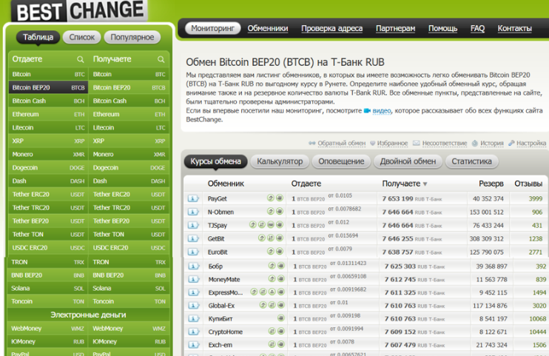
Task: Open info icon for Global-Ex exchanger
Action: pyautogui.click(x=194, y=306)
